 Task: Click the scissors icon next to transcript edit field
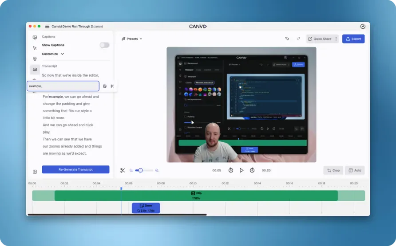(x=112, y=86)
